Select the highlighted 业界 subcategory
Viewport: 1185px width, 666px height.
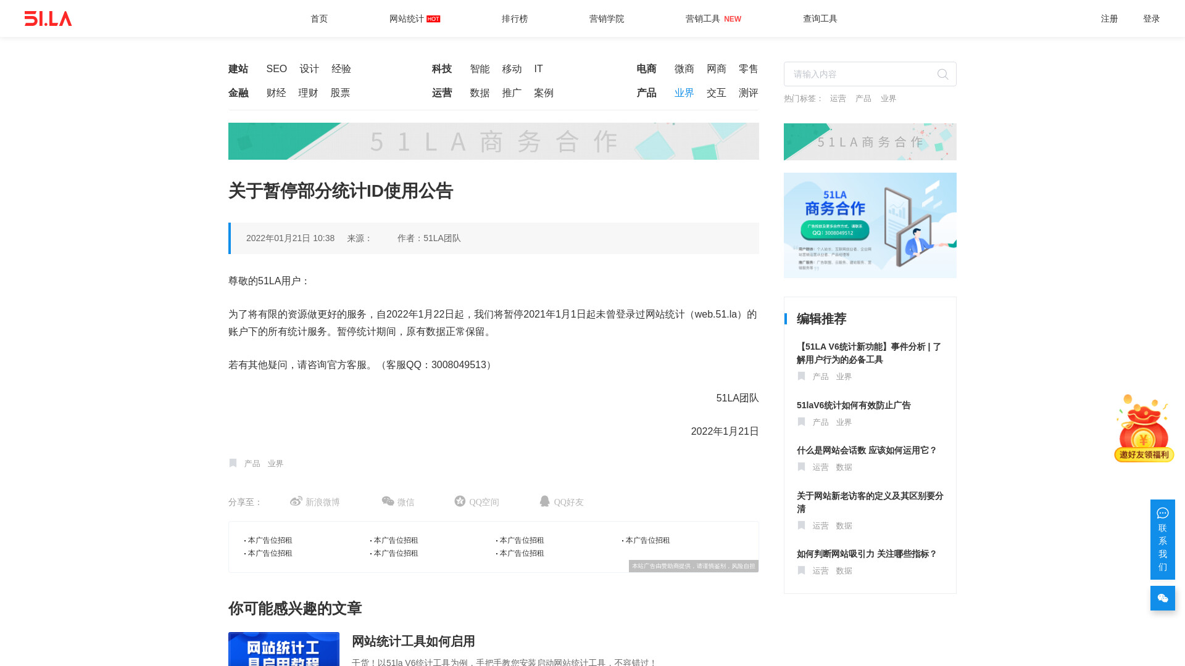[x=684, y=93]
